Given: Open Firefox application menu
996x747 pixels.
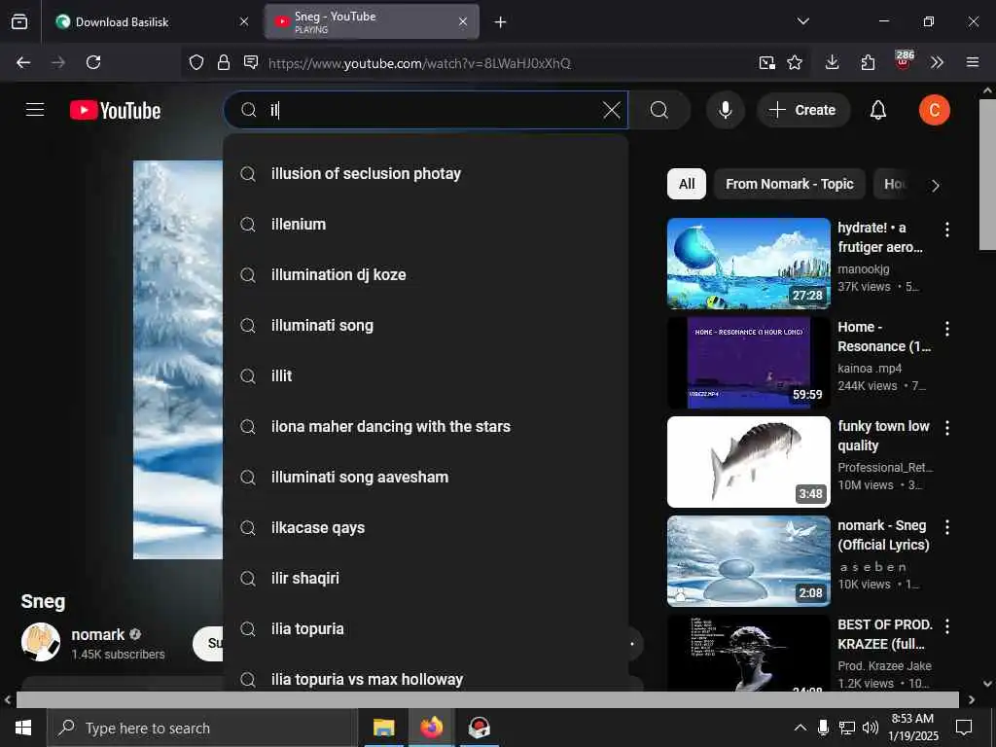Looking at the screenshot, I should tap(973, 62).
